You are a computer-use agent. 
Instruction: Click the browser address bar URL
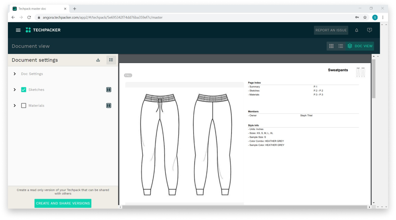coord(103,17)
